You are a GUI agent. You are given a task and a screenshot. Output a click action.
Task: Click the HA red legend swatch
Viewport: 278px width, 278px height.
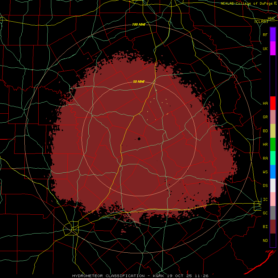coord(273,103)
